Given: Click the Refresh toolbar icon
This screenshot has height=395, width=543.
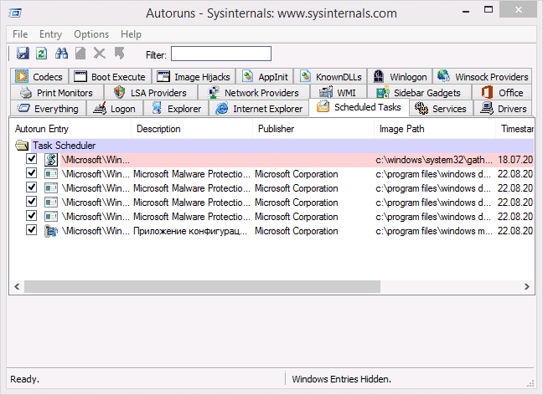Looking at the screenshot, I should click(x=42, y=54).
